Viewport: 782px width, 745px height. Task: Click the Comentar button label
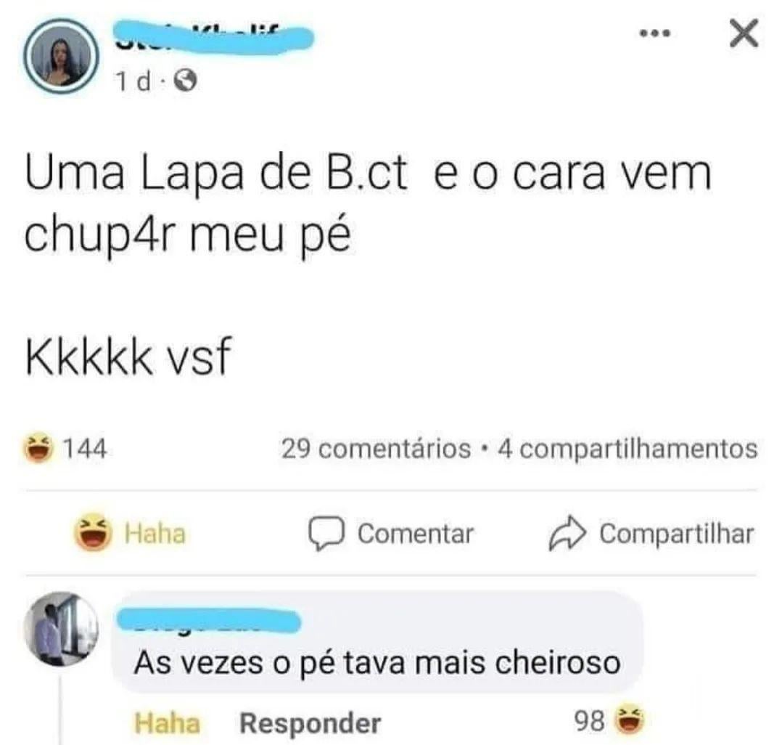[x=416, y=534]
